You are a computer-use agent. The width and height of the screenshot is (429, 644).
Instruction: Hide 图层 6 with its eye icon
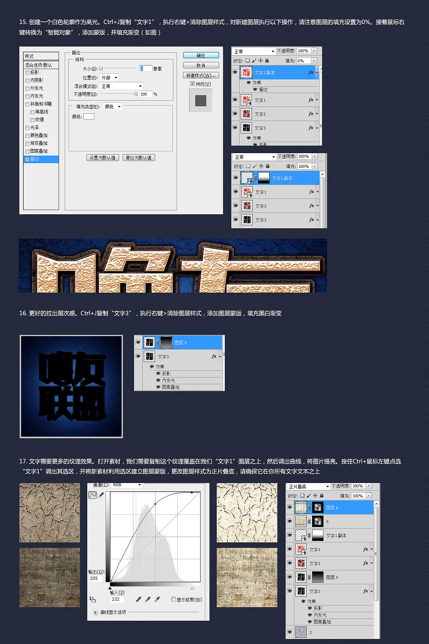click(x=290, y=507)
